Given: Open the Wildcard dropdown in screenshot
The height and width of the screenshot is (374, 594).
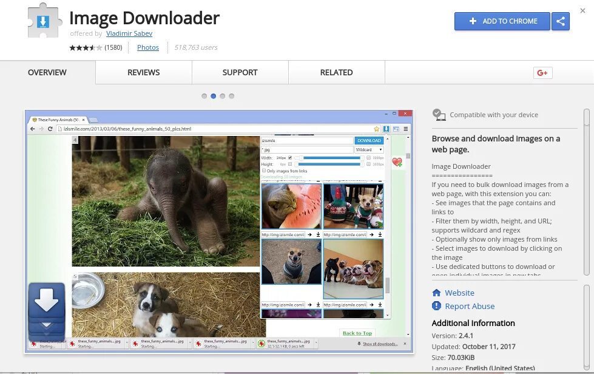Looking at the screenshot, I should [369, 150].
